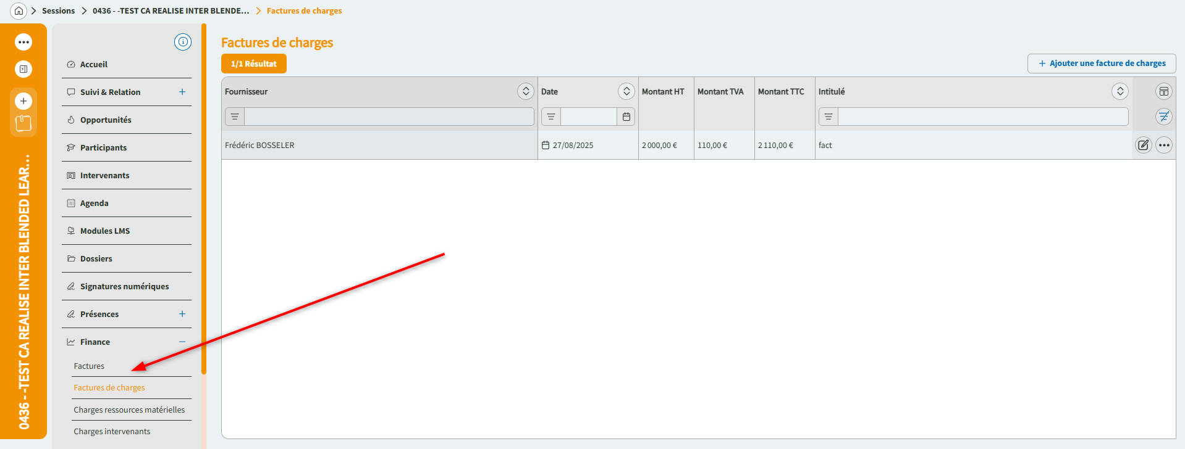The image size is (1185, 449).
Task: Click the edit icon for Frédéric BOSSELER row
Action: tap(1143, 145)
